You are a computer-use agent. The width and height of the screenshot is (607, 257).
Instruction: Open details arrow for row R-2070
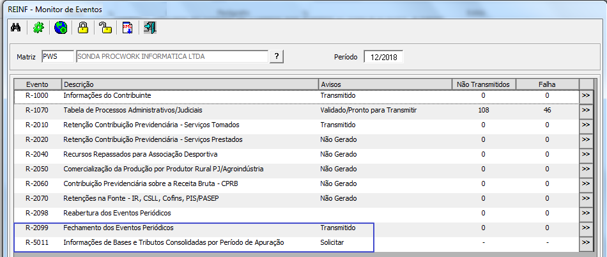point(586,199)
